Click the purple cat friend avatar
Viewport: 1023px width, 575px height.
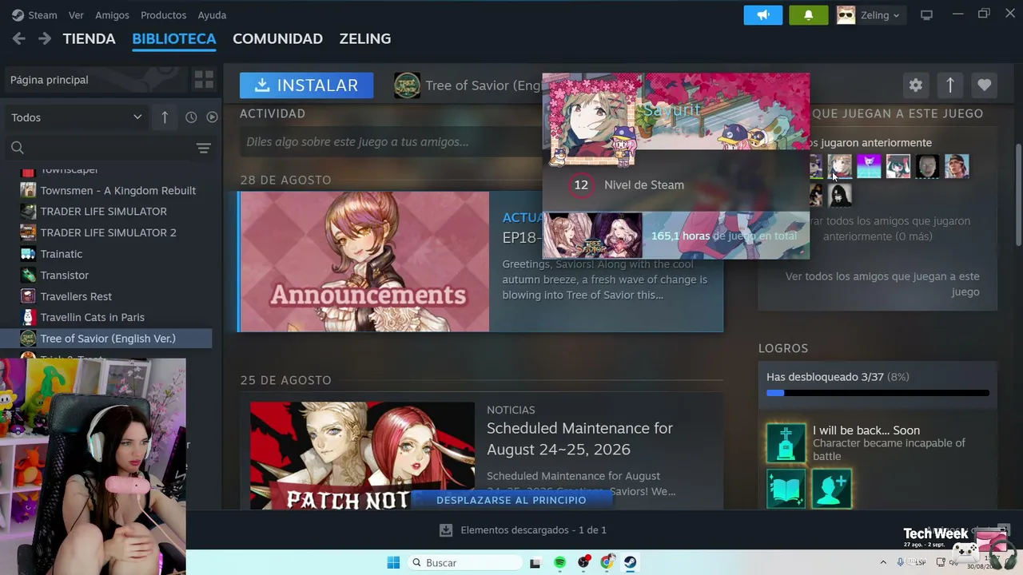[869, 166]
